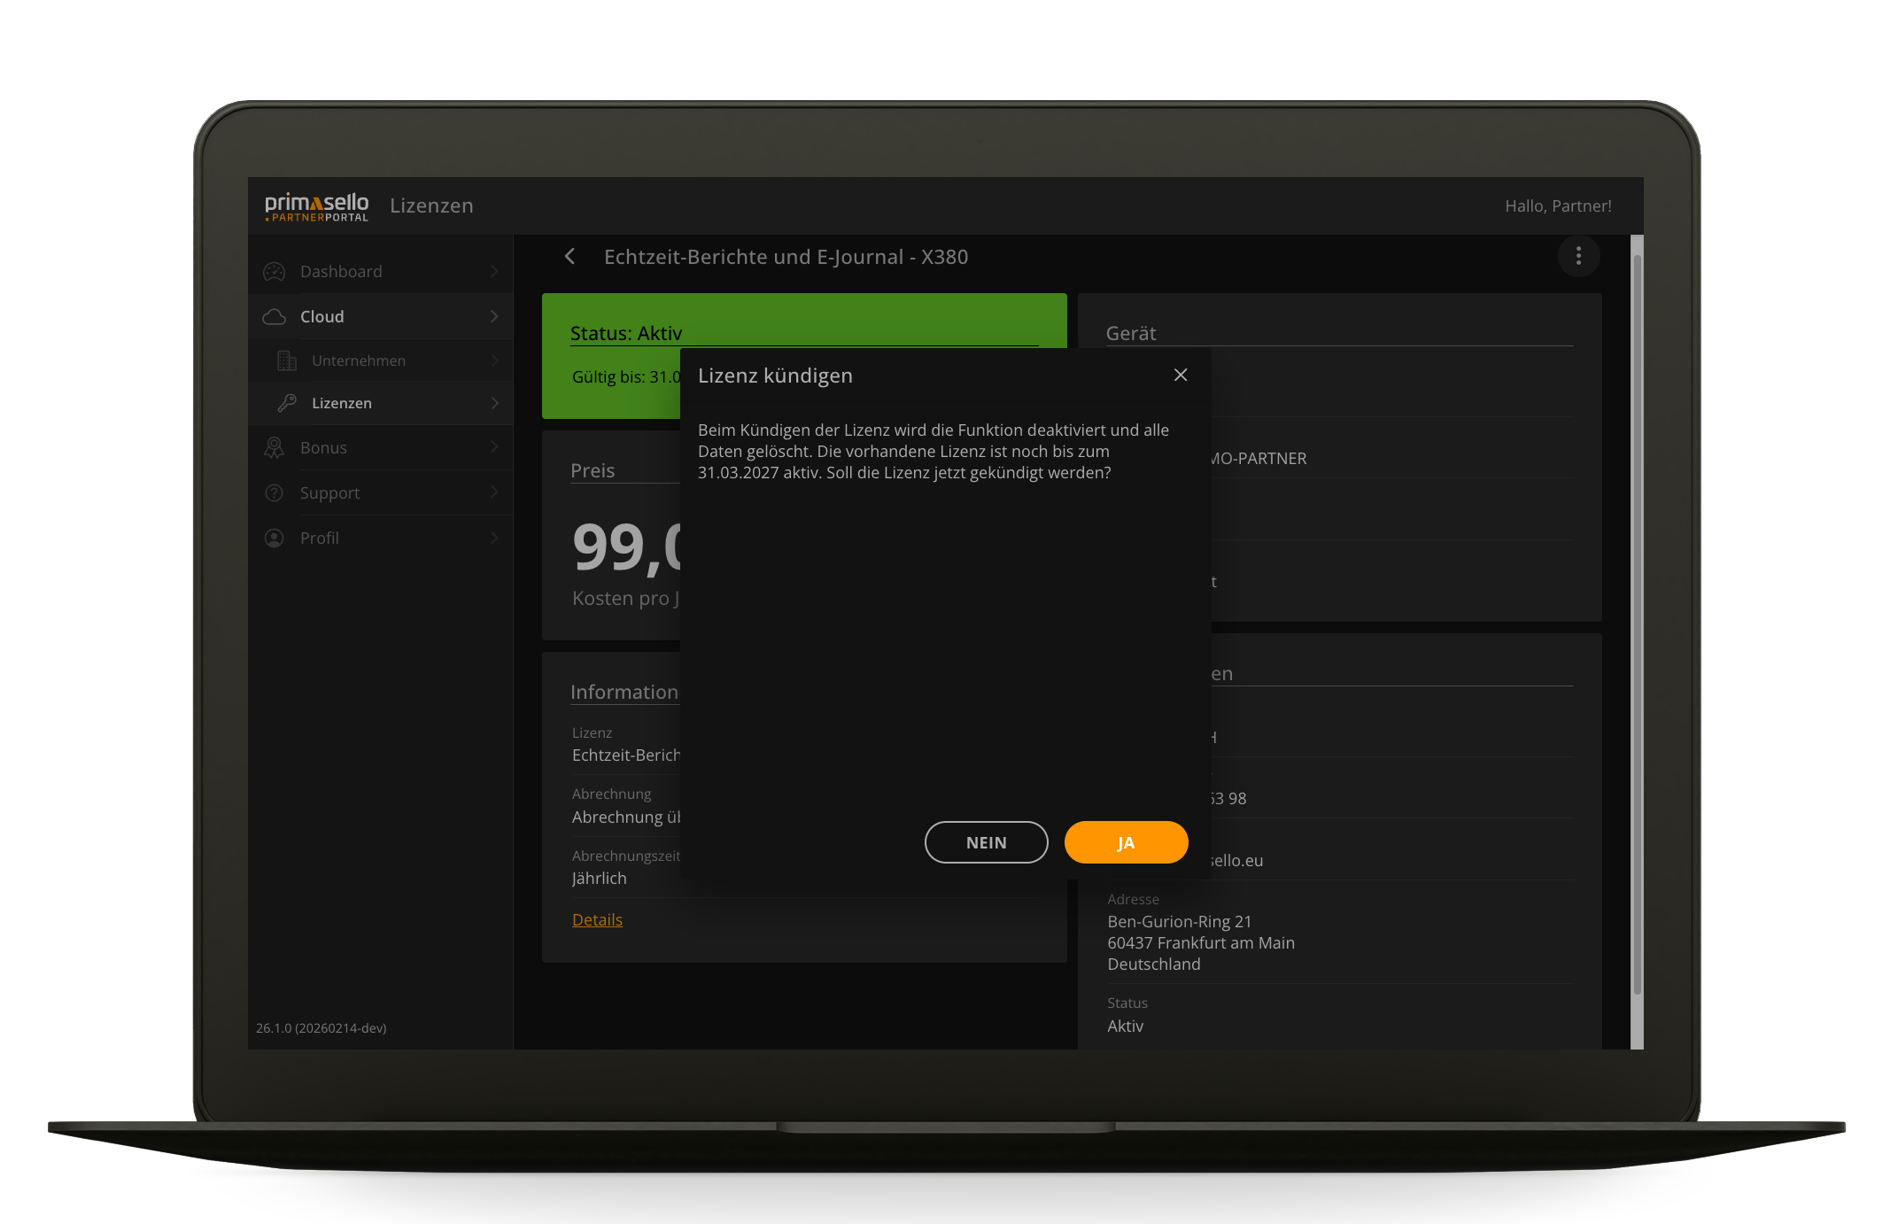The height and width of the screenshot is (1224, 1898).
Task: Click the Dashboard gauge icon
Action: tap(275, 272)
